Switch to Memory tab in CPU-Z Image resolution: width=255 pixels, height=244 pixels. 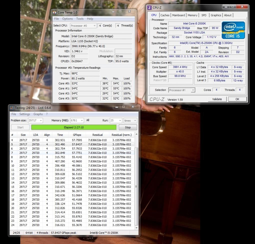pos(192,15)
